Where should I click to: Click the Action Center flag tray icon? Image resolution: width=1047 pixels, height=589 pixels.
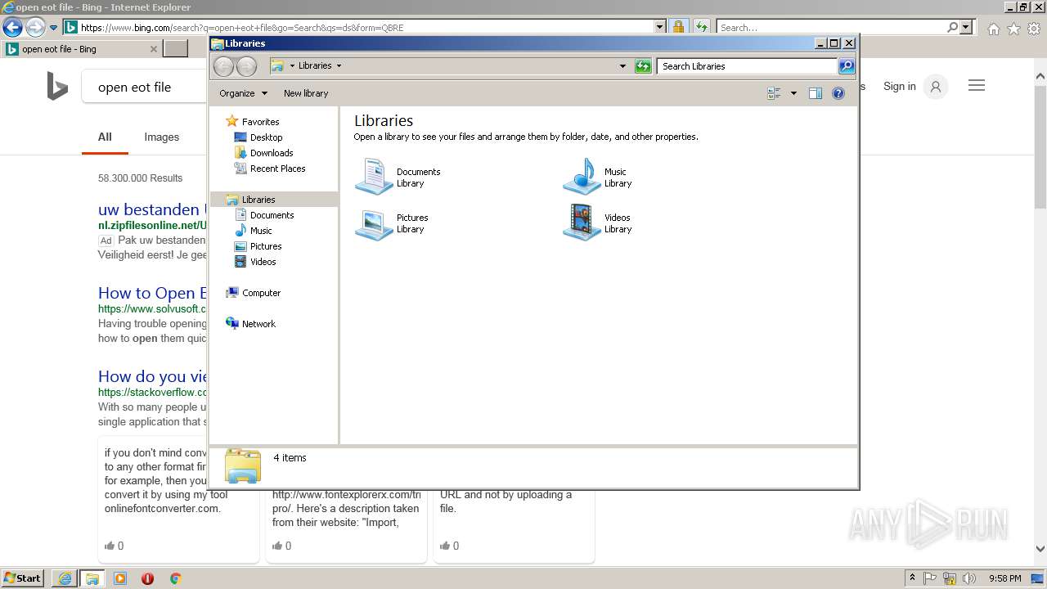point(930,578)
